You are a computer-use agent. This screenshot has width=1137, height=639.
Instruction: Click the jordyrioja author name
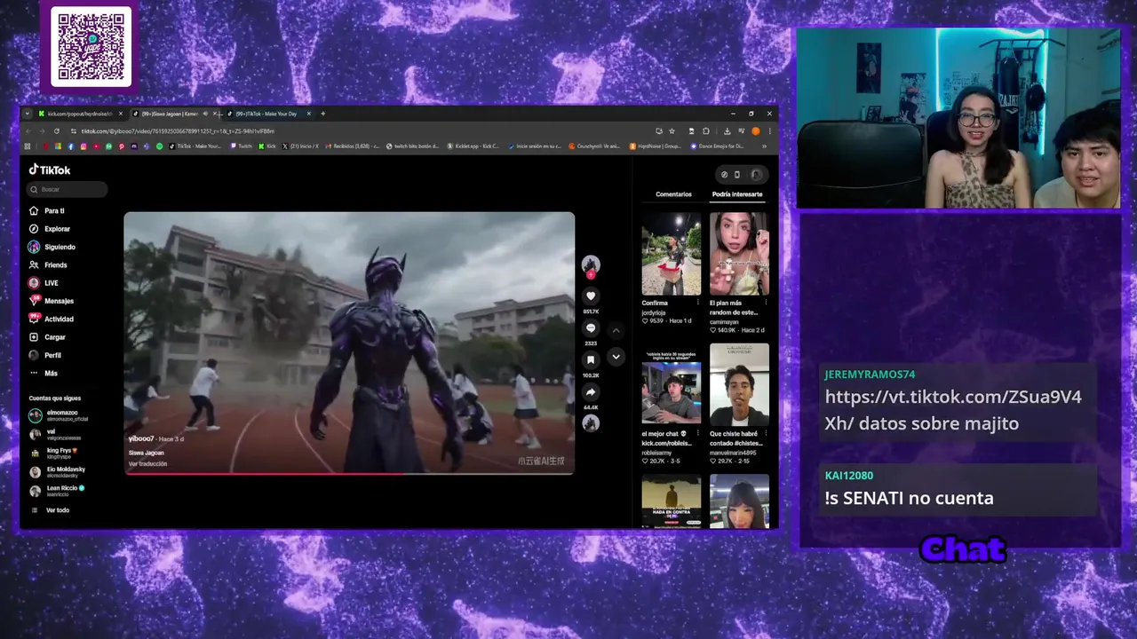(654, 312)
